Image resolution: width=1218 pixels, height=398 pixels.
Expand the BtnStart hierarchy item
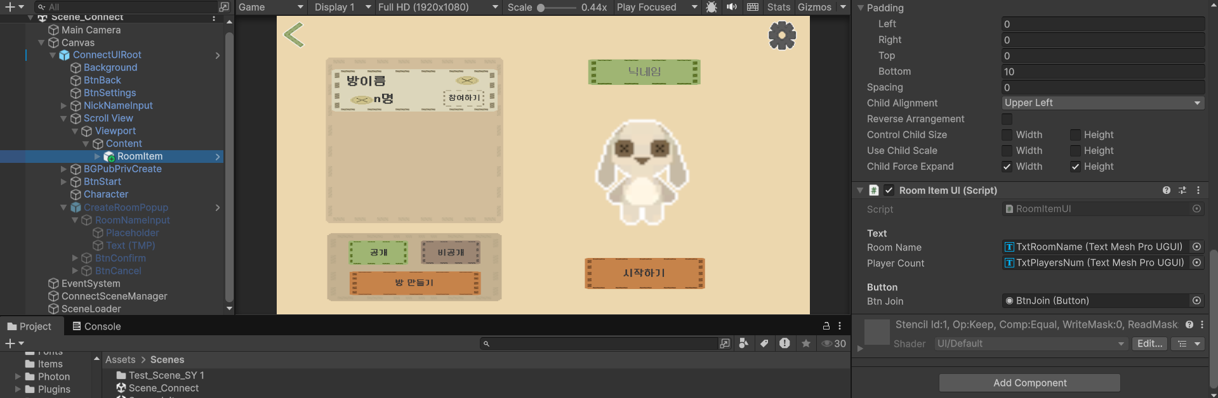click(63, 182)
